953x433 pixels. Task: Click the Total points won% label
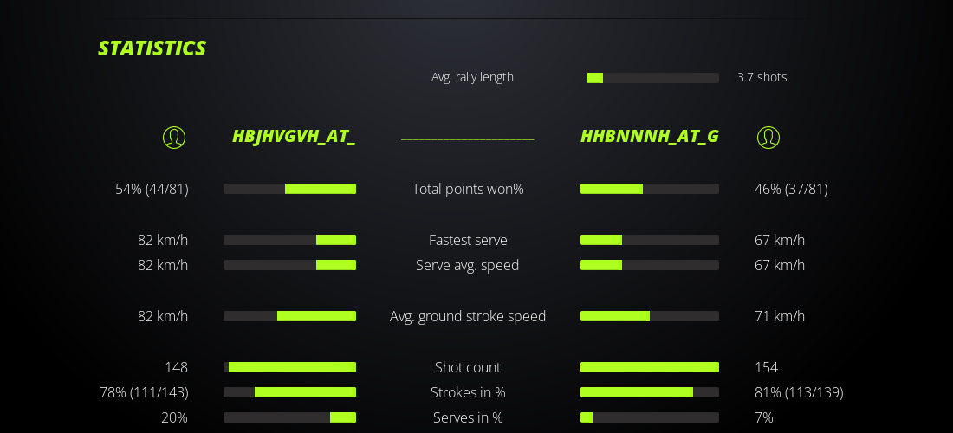[468, 189]
